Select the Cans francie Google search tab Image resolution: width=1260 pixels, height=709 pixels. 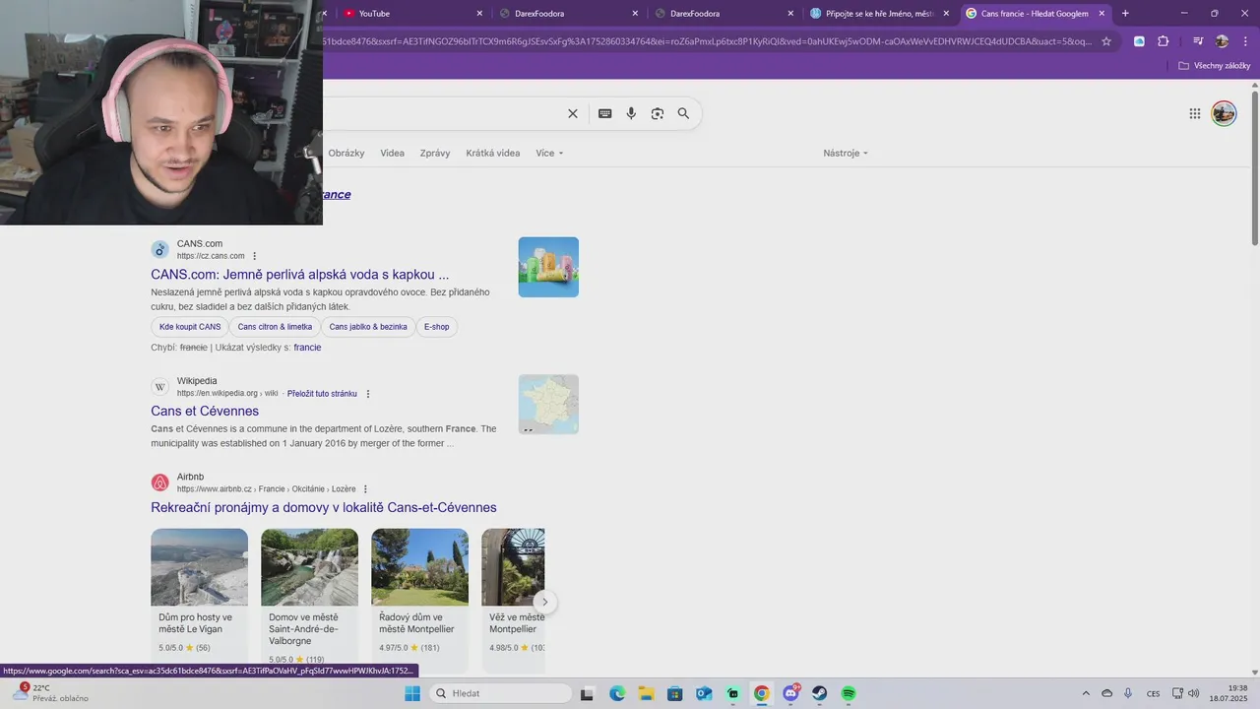tap(1035, 14)
